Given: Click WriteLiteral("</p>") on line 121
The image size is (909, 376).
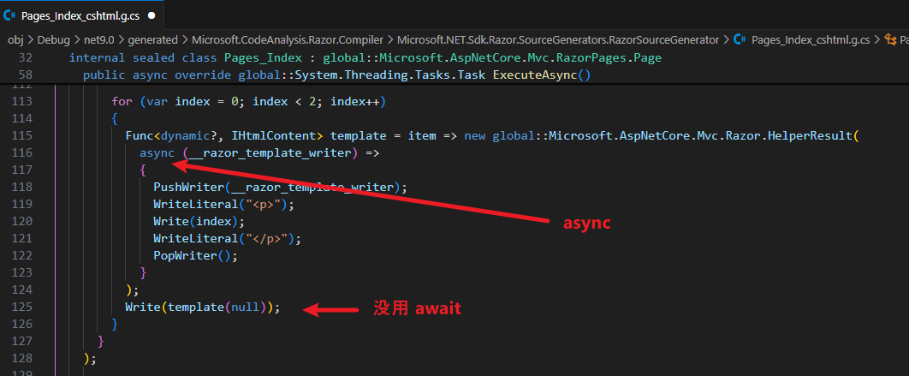Looking at the screenshot, I should 228,238.
